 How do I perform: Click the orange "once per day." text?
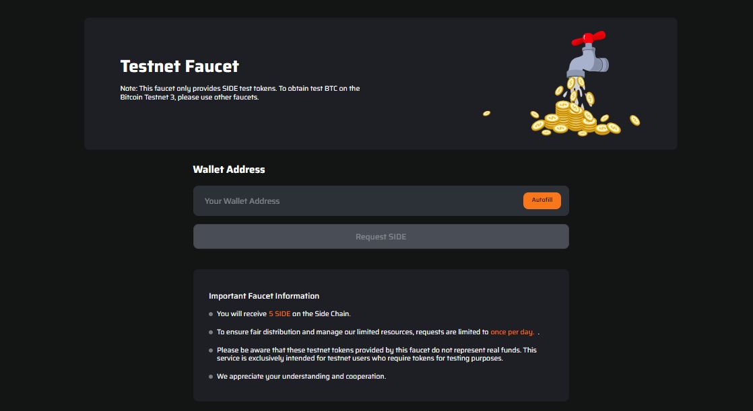(x=512, y=332)
